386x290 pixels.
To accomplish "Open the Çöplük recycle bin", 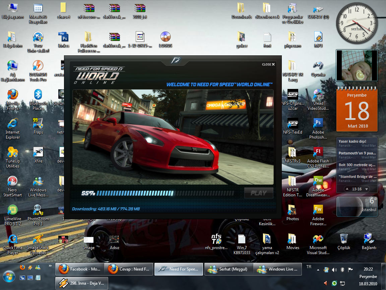I will point(343,242).
